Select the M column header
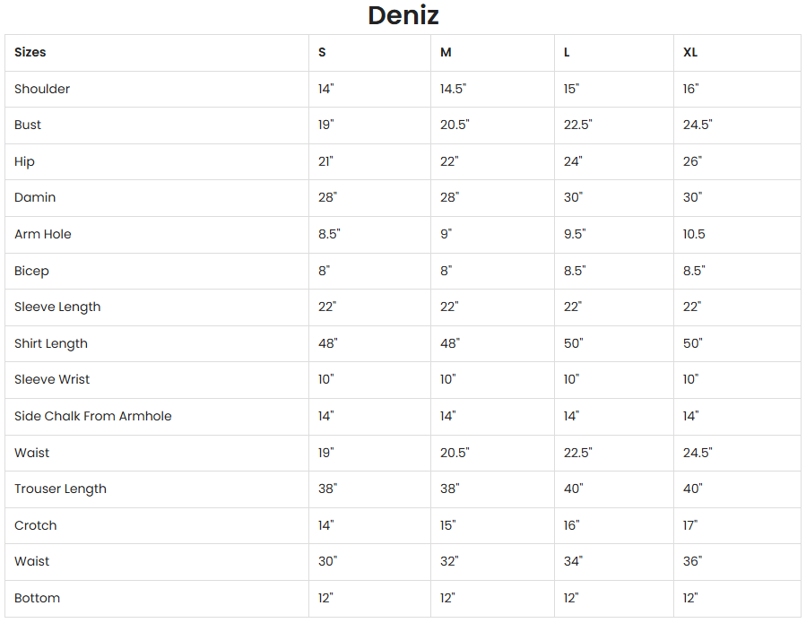Screen dimensions: 806x623 coord(446,52)
